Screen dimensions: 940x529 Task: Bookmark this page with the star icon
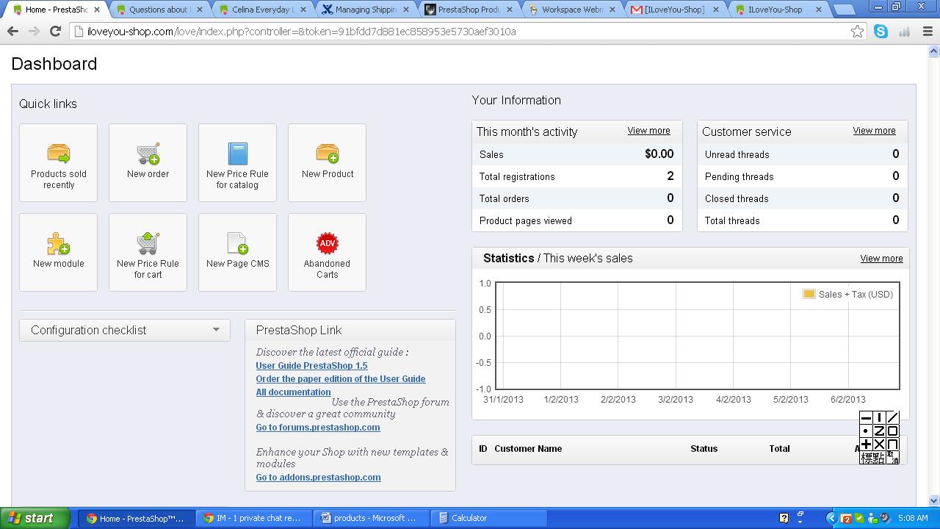pyautogui.click(x=857, y=31)
